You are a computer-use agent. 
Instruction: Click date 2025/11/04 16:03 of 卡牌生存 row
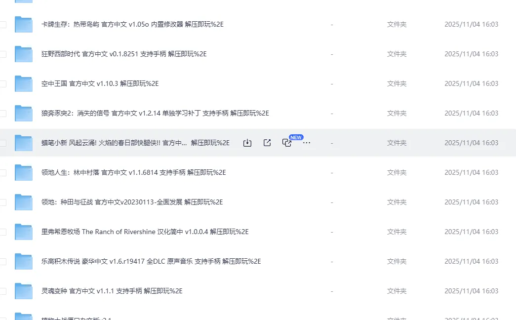click(471, 24)
